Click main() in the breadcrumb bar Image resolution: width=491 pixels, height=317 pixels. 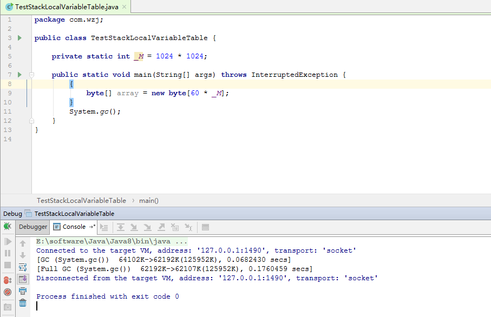(x=149, y=201)
